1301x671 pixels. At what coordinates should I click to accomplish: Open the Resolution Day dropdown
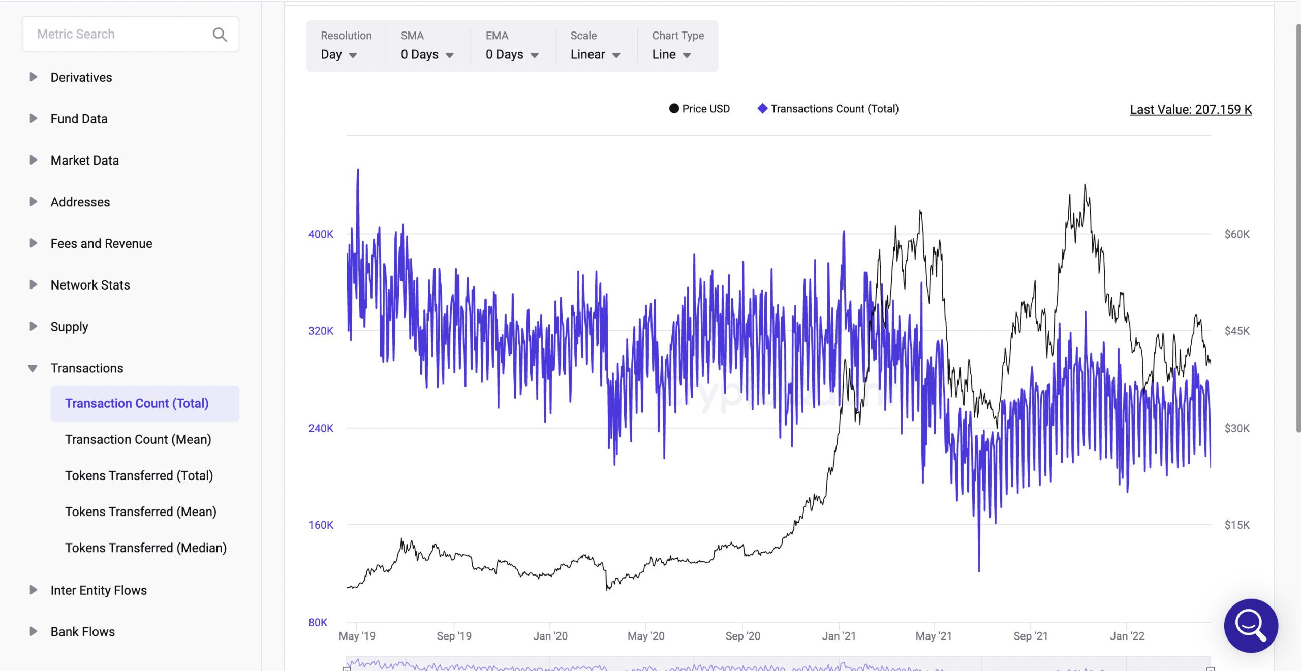click(x=339, y=54)
